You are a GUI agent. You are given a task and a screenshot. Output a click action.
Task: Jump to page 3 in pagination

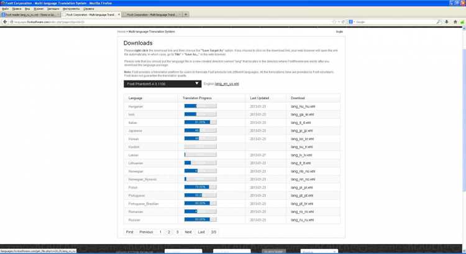click(178, 232)
